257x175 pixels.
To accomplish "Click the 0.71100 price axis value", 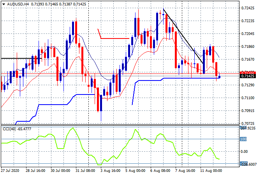I will point(248,98).
